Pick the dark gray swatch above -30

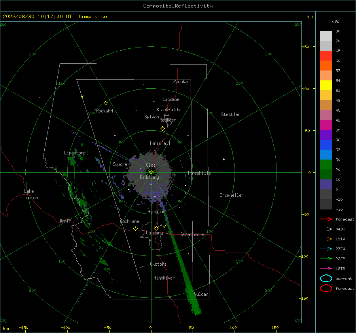click(326, 204)
